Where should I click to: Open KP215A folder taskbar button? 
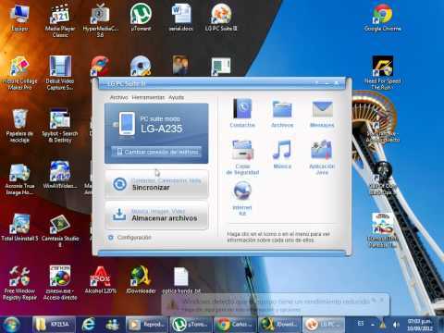click(x=54, y=325)
